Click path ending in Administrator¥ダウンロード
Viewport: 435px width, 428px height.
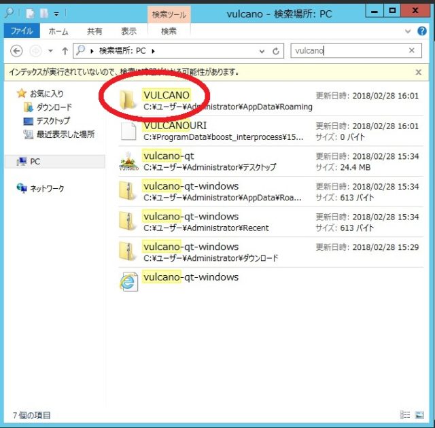[x=211, y=258]
